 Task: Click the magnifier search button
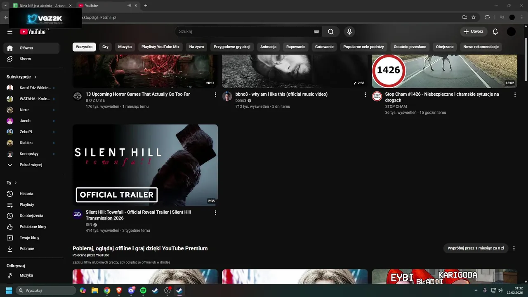click(331, 32)
